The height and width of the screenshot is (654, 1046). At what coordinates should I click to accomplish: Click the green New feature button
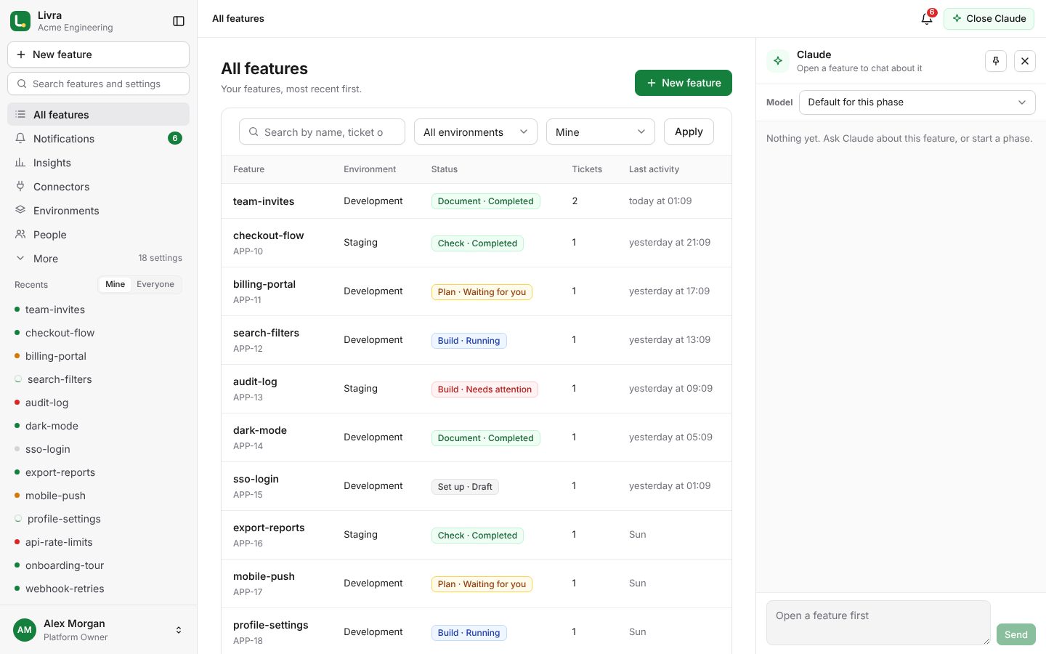coord(684,83)
